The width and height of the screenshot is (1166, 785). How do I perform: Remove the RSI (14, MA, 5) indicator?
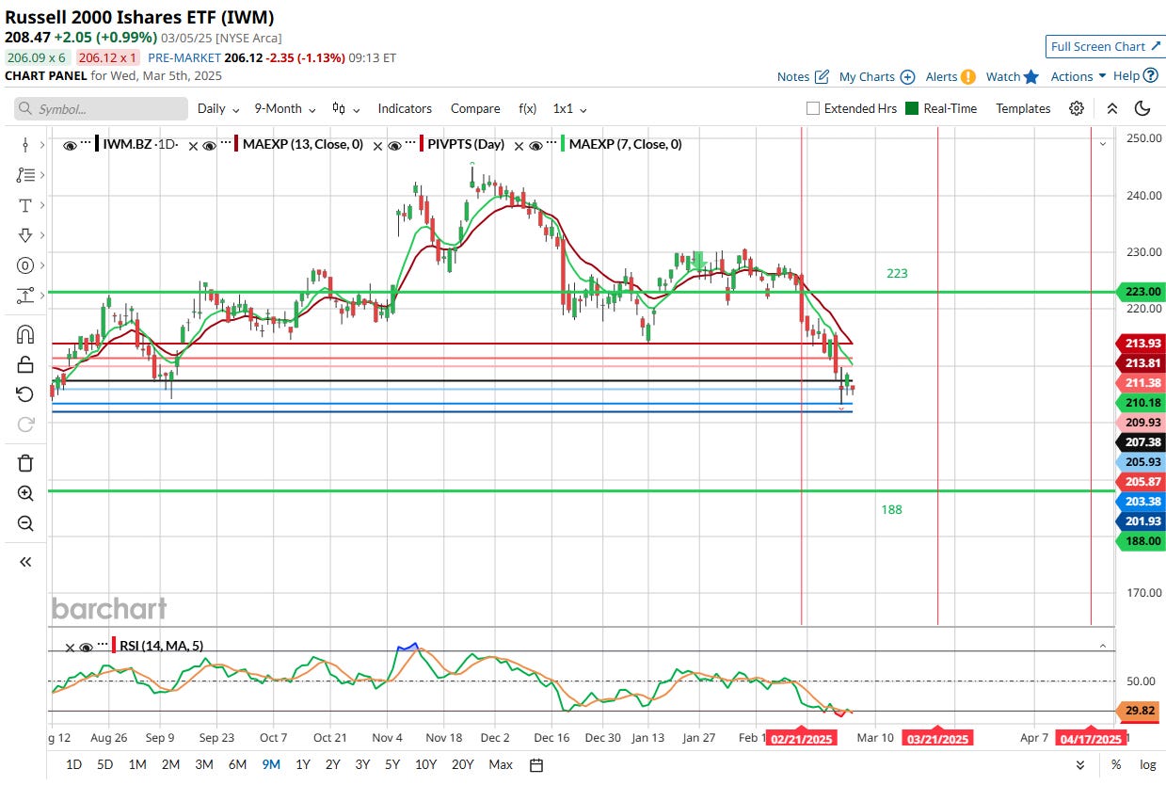tap(69, 647)
